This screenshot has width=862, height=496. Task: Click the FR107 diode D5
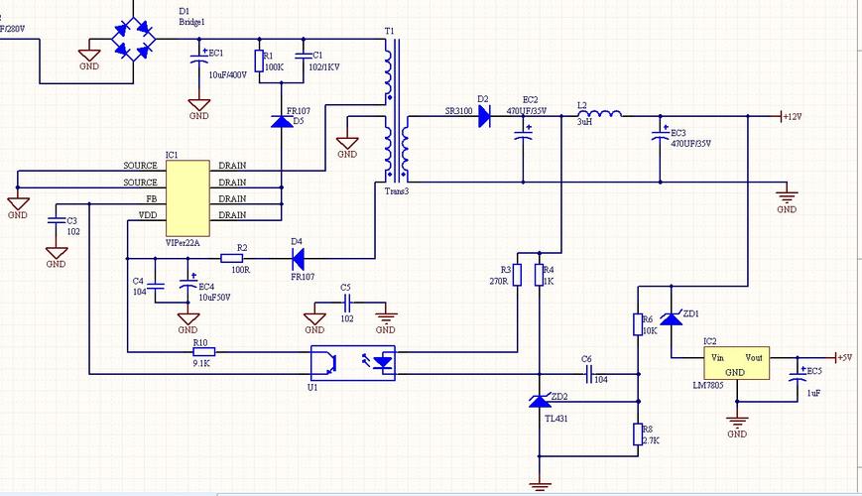pyautogui.click(x=281, y=122)
